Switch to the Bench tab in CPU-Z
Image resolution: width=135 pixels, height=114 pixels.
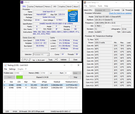(x=69, y=6)
